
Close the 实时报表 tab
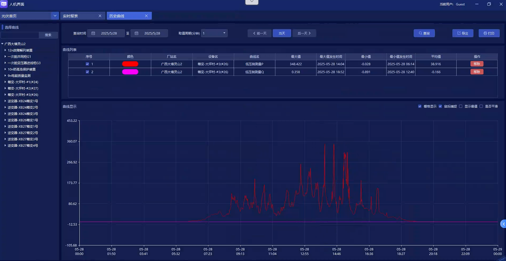pos(100,16)
